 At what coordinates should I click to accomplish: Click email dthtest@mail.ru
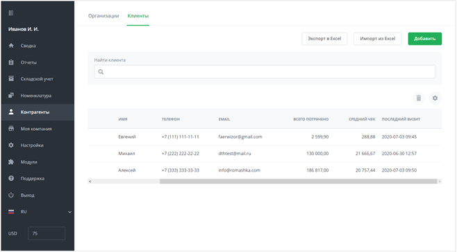(235, 154)
